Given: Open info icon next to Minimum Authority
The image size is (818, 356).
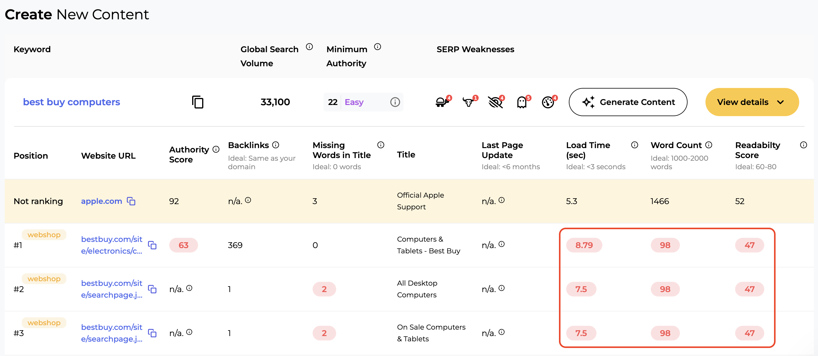Looking at the screenshot, I should tap(377, 47).
